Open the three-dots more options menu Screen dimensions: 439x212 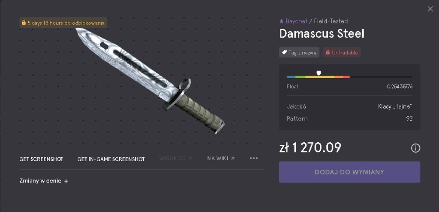(x=254, y=159)
